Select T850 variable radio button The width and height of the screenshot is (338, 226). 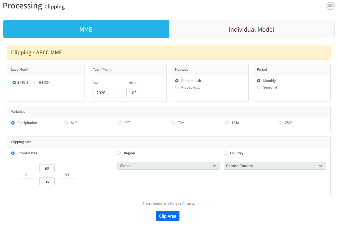(x=227, y=123)
